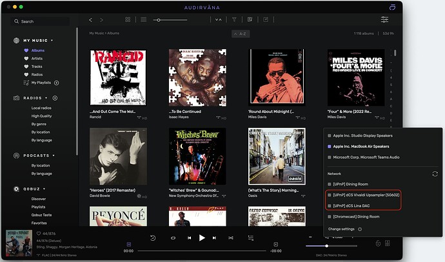Navigate back with the left arrow
This screenshot has width=445, height=262.
click(x=91, y=20)
